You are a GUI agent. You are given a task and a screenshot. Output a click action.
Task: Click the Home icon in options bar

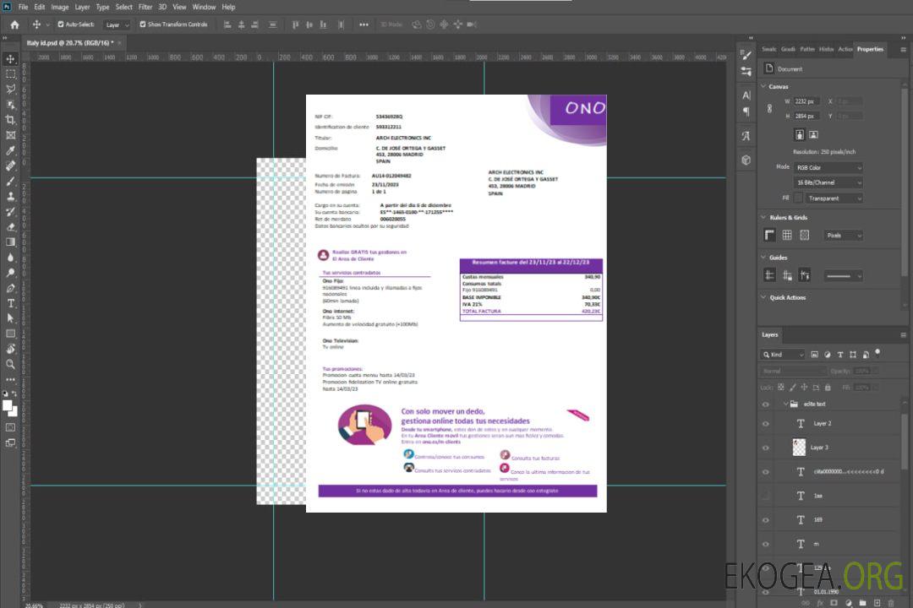point(14,24)
